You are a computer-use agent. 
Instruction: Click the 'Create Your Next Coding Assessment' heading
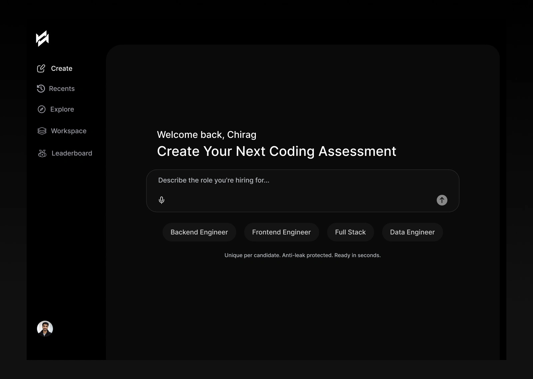point(276,152)
